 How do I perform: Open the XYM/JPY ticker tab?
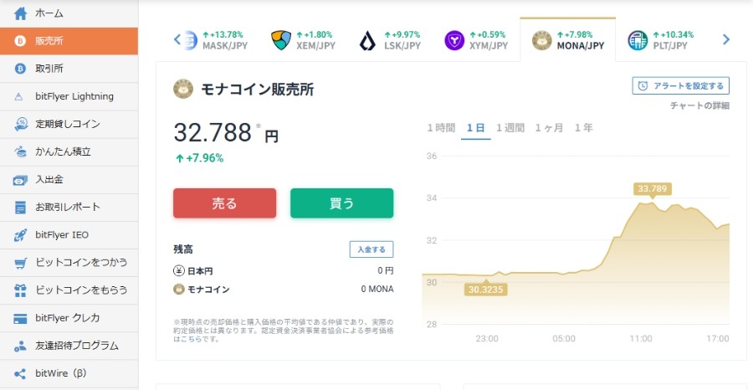476,40
